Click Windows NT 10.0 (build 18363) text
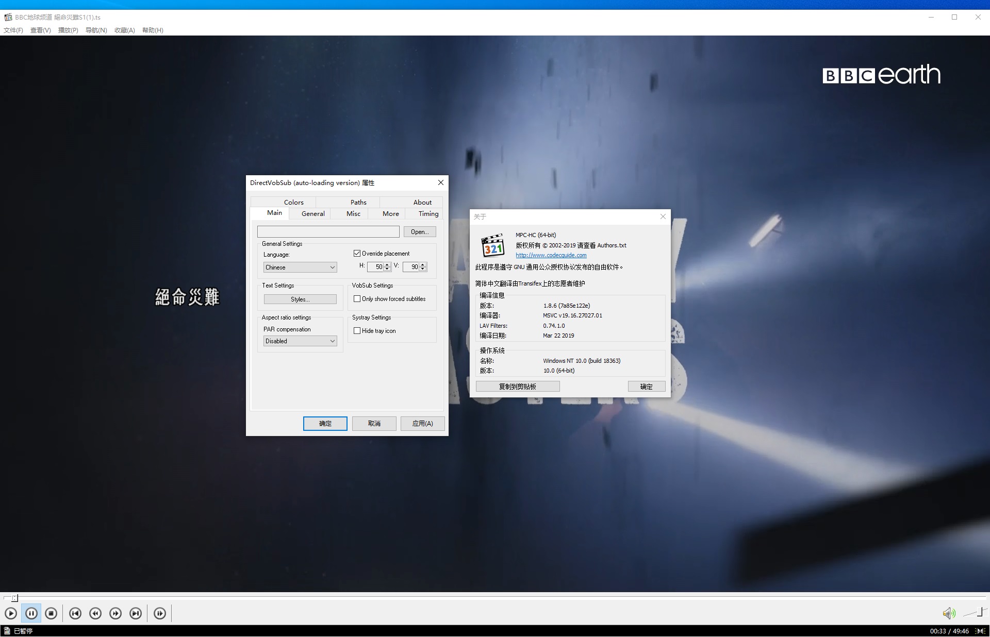This screenshot has width=990, height=637. click(582, 361)
